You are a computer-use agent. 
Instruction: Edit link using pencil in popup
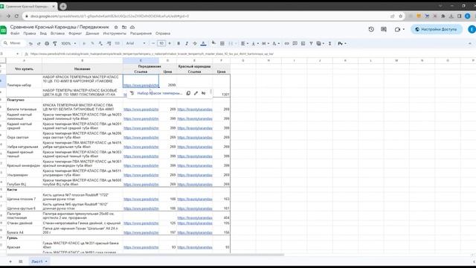coord(196,93)
